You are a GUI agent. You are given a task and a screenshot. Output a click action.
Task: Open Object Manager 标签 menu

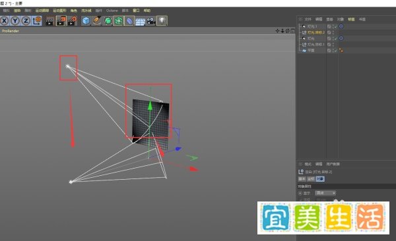[351, 19]
